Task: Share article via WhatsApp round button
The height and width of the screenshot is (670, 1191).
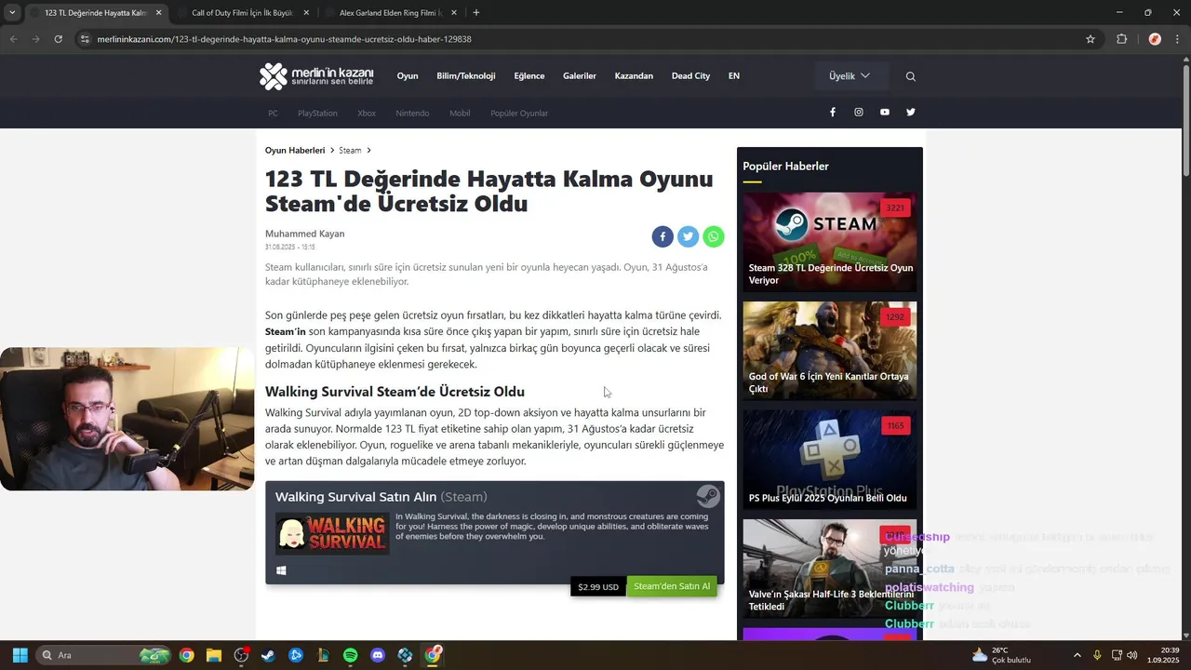Action: [x=714, y=236]
